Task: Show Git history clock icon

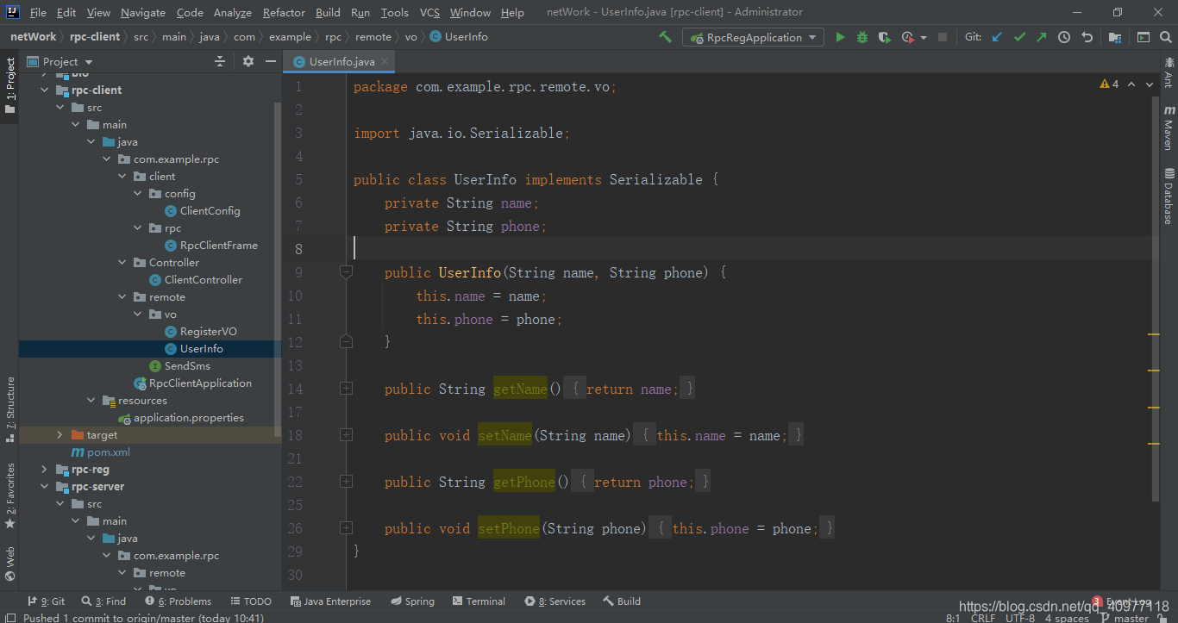Action: pyautogui.click(x=1064, y=37)
